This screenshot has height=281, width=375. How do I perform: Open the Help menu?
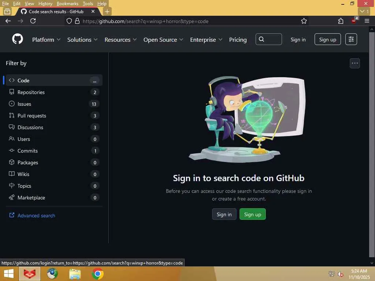pos(102,3)
